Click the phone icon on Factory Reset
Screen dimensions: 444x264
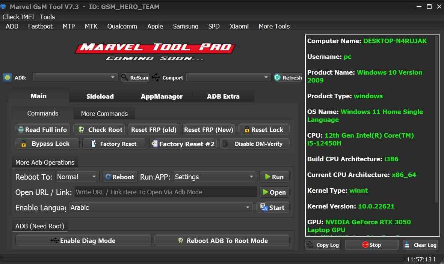click(94, 144)
